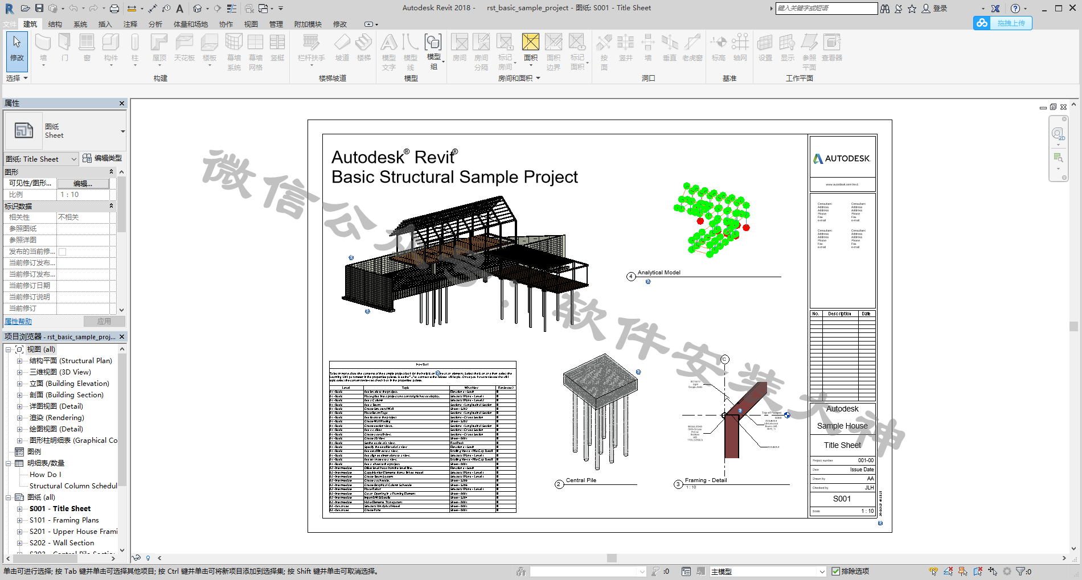Open the 系统 ribbon tab
Image resolution: width=1082 pixels, height=580 pixels.
tap(80, 24)
